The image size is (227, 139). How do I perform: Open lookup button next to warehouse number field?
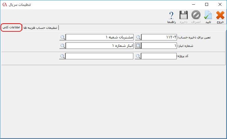pos(138,46)
